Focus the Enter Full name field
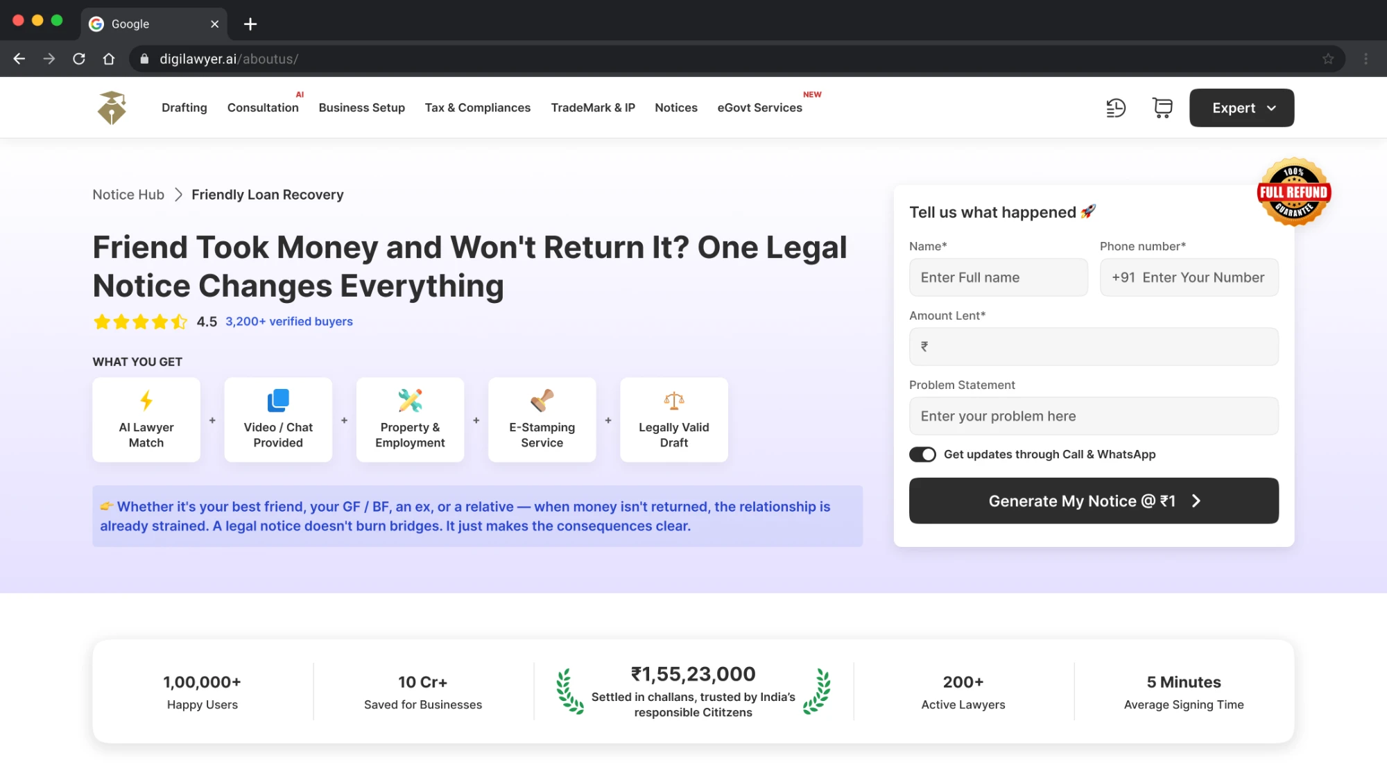Viewport: 1387px width, 780px height. click(x=999, y=277)
